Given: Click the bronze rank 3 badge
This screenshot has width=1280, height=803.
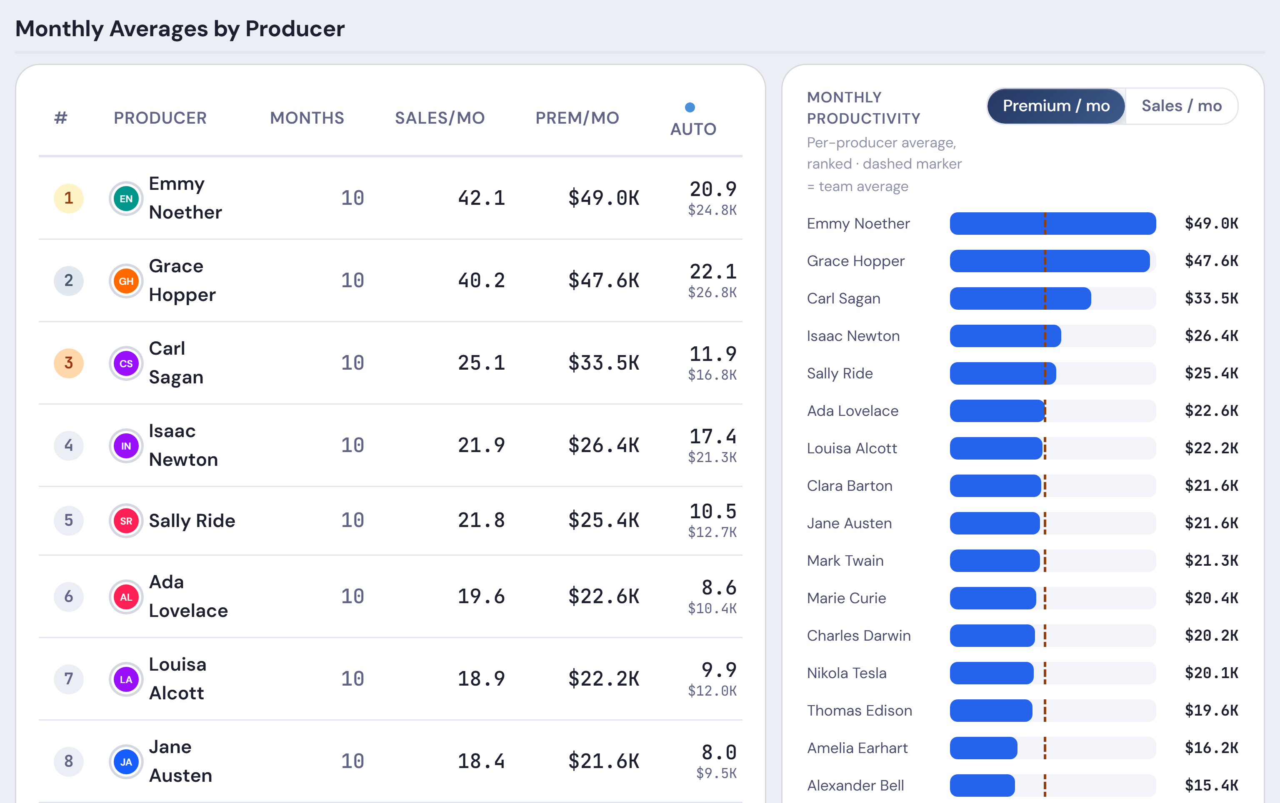Looking at the screenshot, I should (69, 363).
